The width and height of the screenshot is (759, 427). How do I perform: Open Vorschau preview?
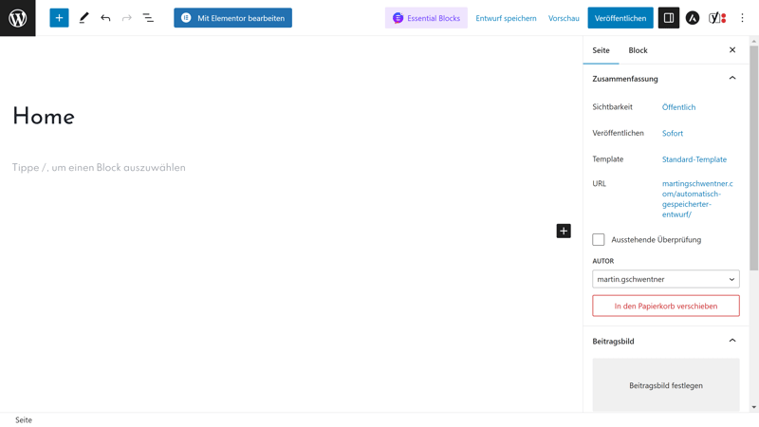[x=564, y=18]
